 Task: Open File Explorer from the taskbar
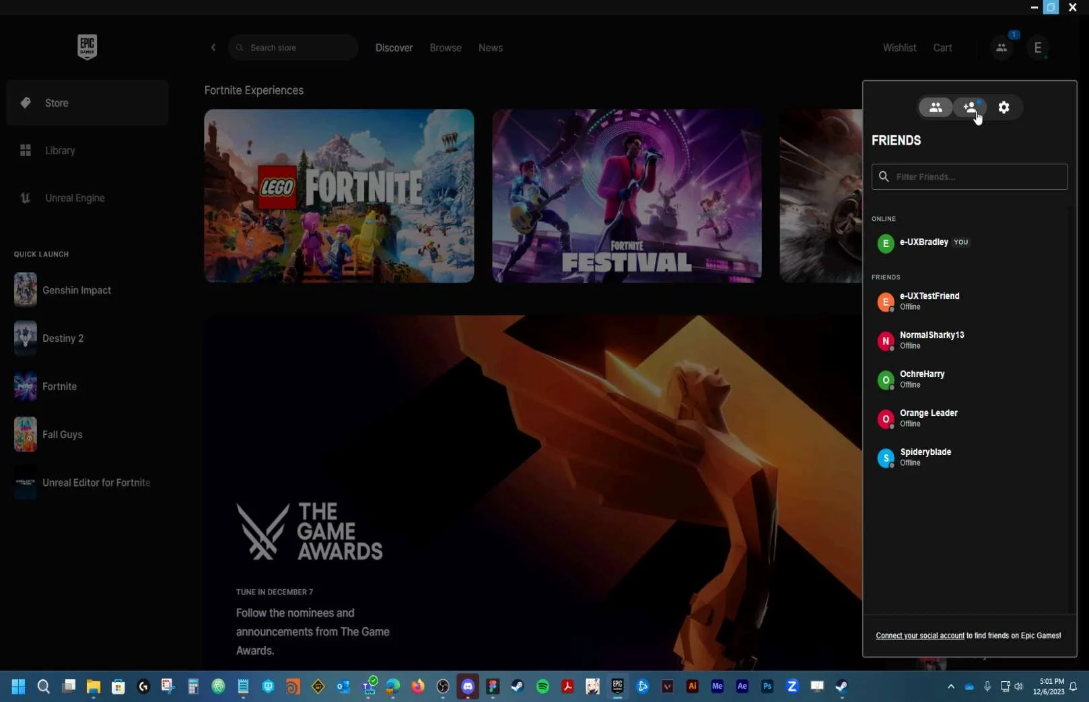click(94, 687)
